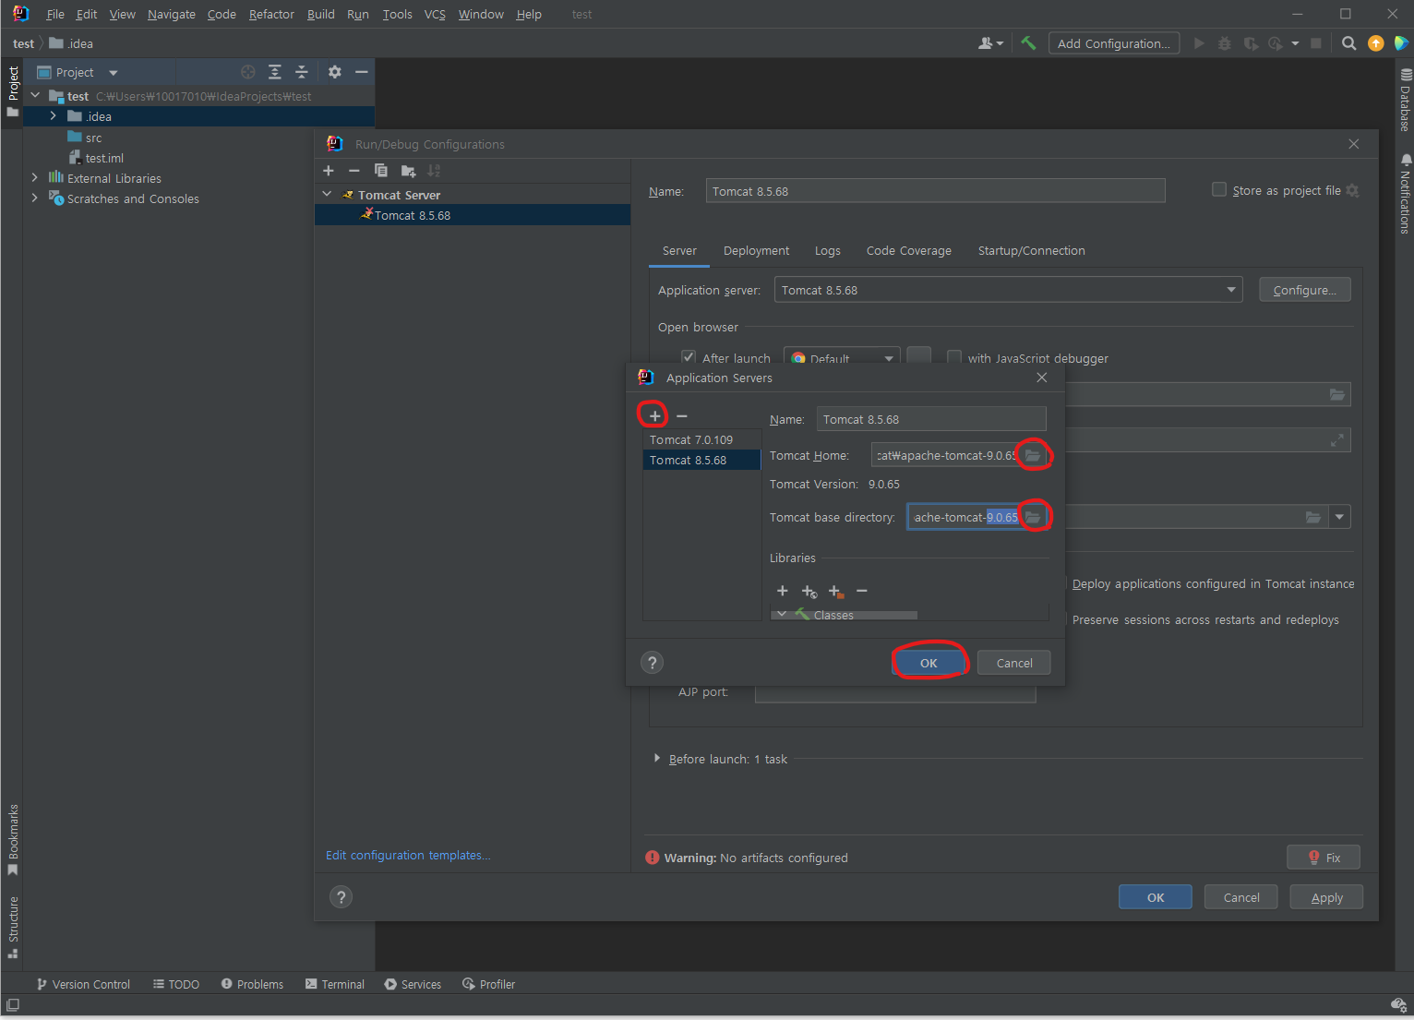Click Add Configuration... button
The width and height of the screenshot is (1414, 1020).
[1114, 43]
